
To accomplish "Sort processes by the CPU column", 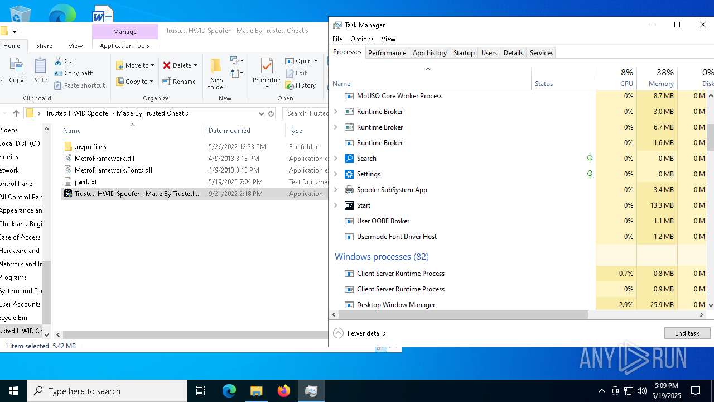I will (616, 78).
